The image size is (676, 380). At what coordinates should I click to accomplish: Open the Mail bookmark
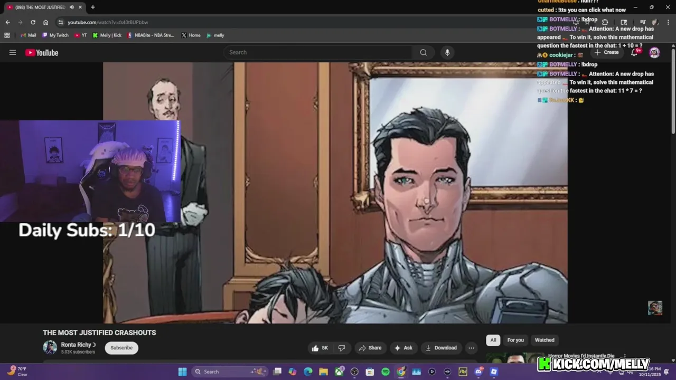[29, 35]
